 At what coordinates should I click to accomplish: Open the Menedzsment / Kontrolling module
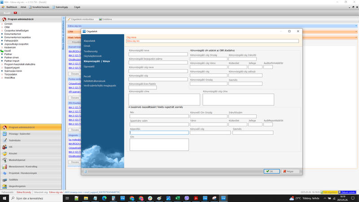point(31,167)
